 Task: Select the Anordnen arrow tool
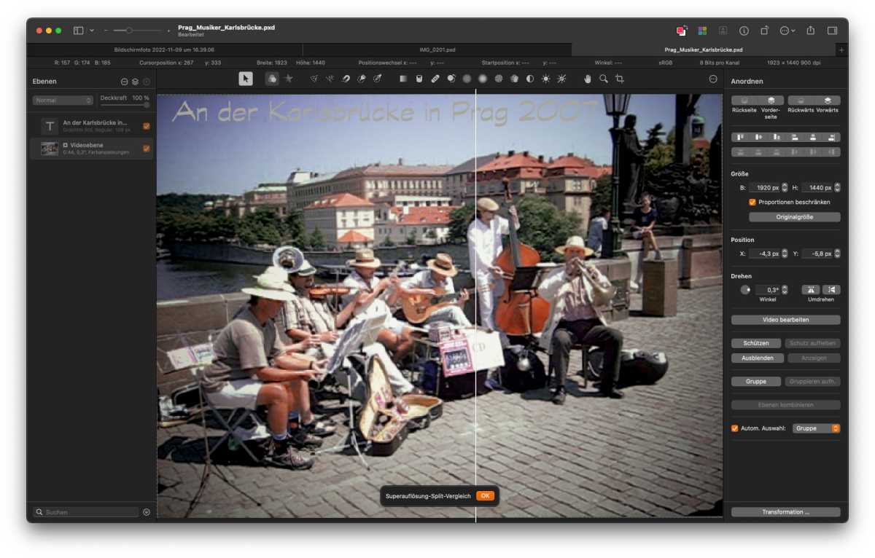(x=245, y=79)
